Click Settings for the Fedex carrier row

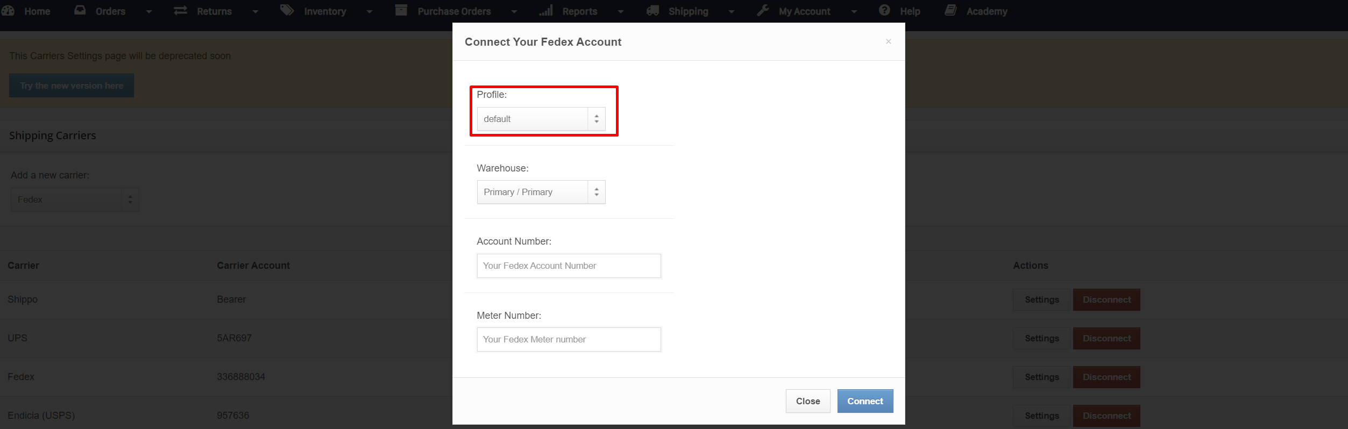pyautogui.click(x=1042, y=377)
